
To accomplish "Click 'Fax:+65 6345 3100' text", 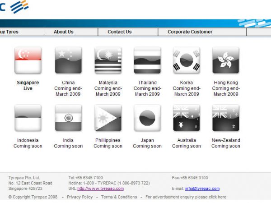I will point(190,178).
